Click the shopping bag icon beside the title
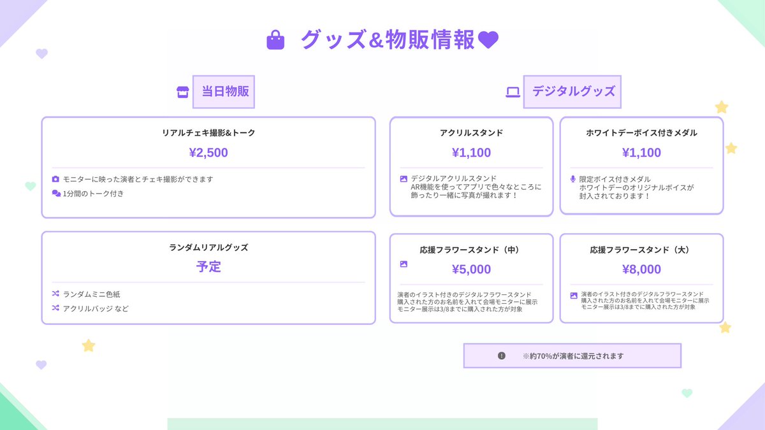 pos(275,40)
